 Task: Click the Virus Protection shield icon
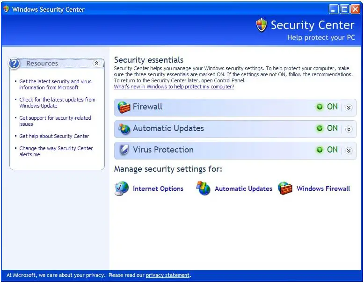(124, 150)
